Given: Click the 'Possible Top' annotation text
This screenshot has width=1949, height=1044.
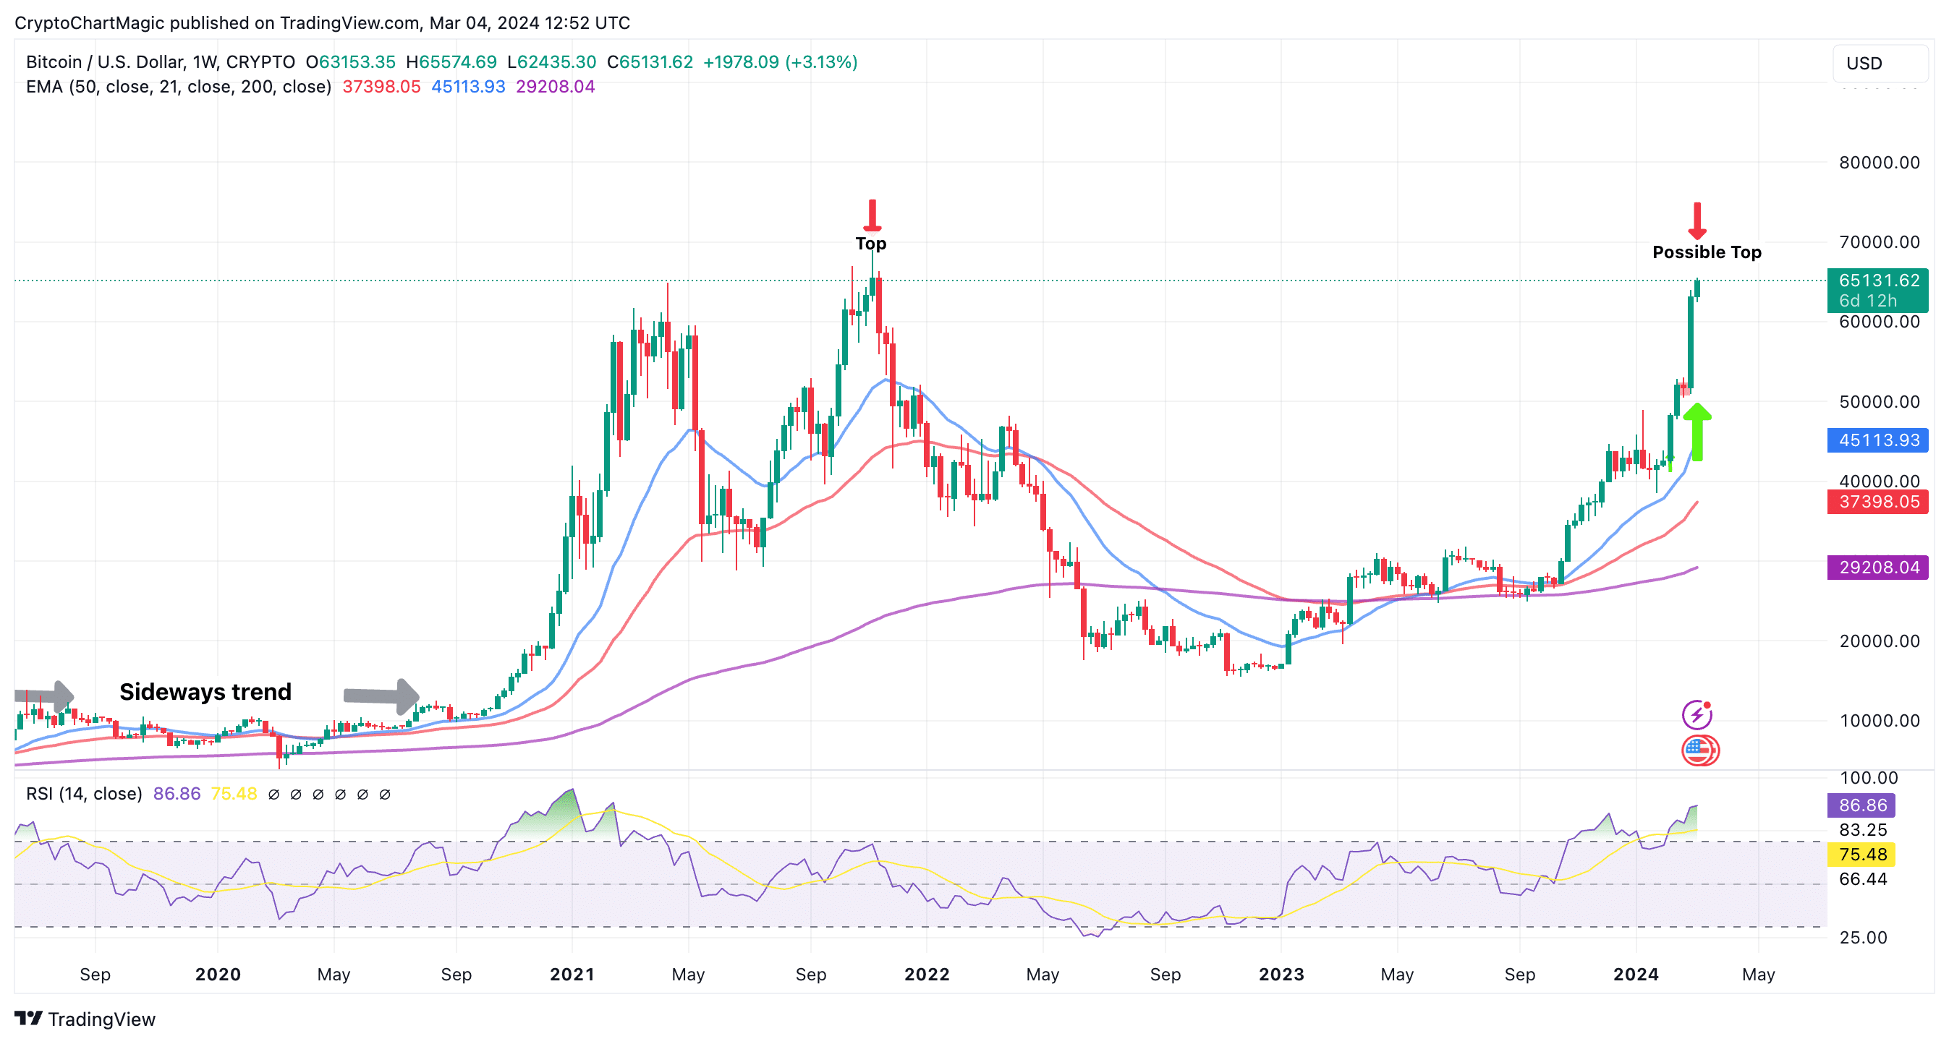Looking at the screenshot, I should (x=1707, y=252).
